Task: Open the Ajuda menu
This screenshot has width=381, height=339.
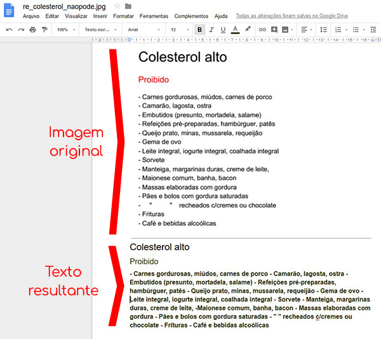Action: pos(221,16)
